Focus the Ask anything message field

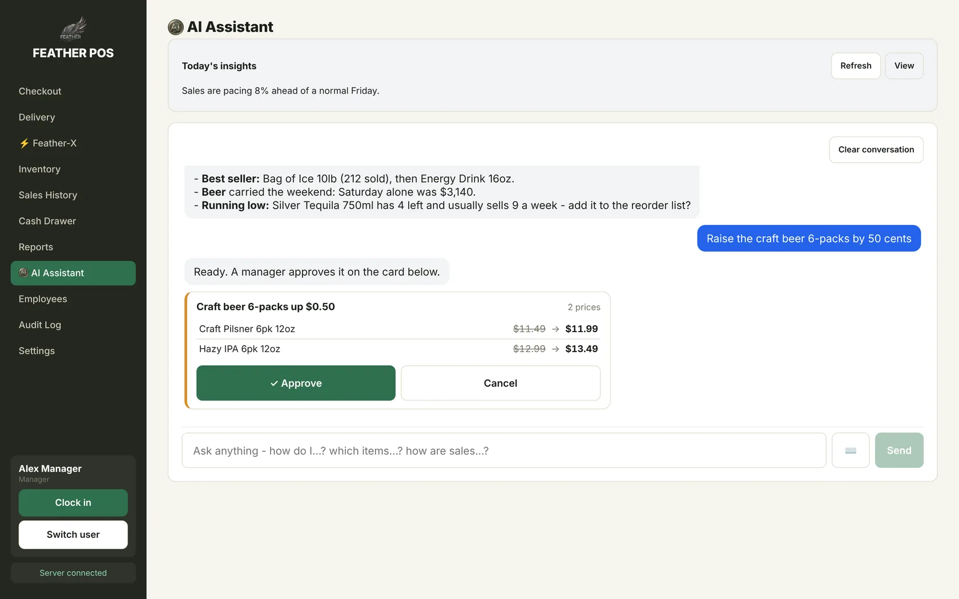click(x=504, y=450)
